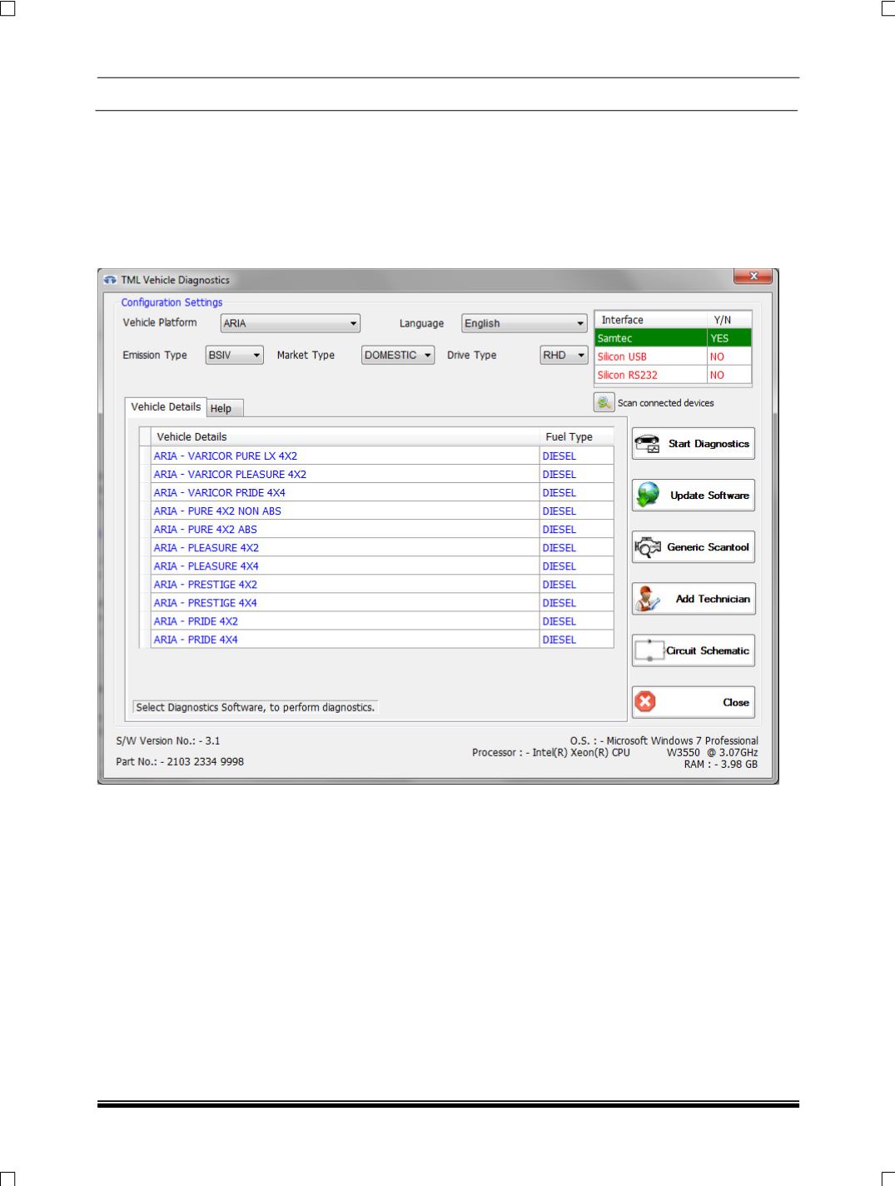Select the Silicon RS232 interface row
Viewport: 895px width, 1186px height.
coord(673,375)
